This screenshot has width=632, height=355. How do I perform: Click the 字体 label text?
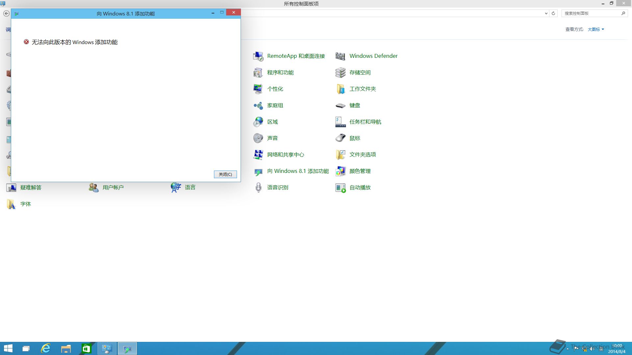coord(26,204)
